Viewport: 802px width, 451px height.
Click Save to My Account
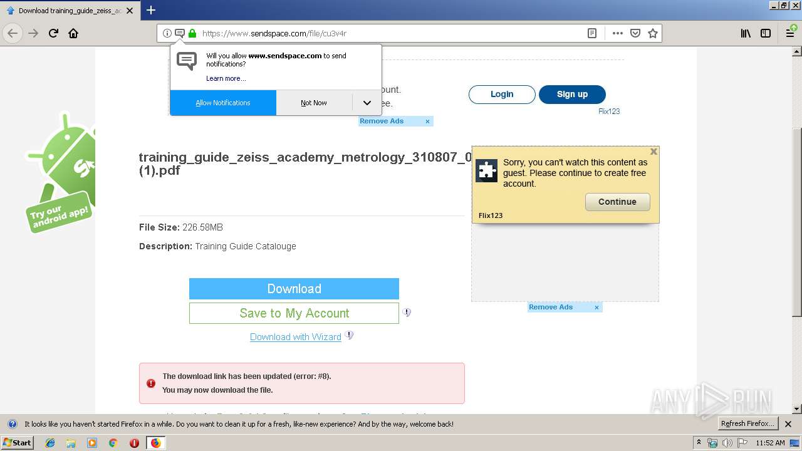[294, 313]
